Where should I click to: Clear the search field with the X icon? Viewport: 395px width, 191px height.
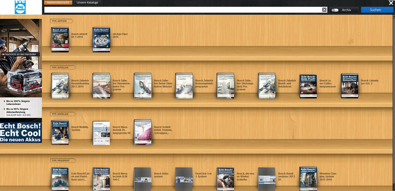pos(324,10)
